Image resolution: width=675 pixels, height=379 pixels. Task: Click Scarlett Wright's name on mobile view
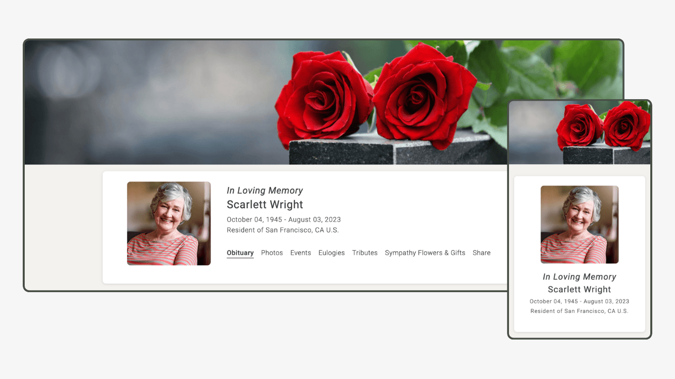click(579, 289)
